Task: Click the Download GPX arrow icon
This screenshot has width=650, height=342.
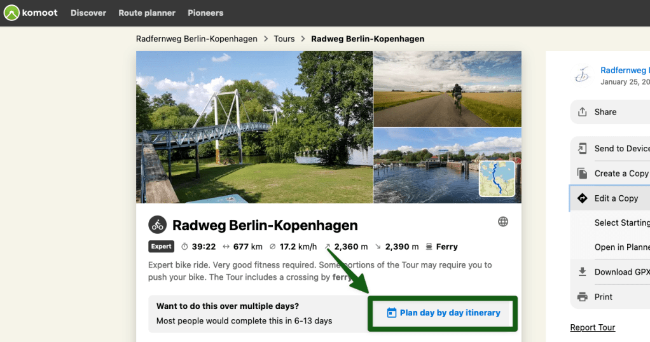Action: click(x=583, y=272)
